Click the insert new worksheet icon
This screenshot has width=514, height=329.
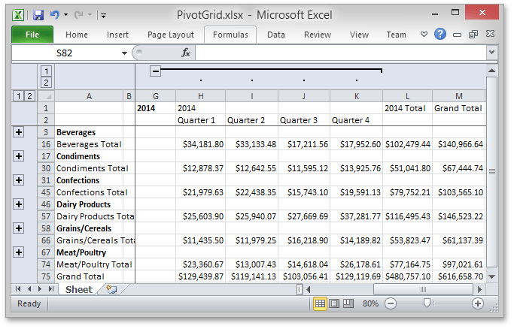click(111, 289)
